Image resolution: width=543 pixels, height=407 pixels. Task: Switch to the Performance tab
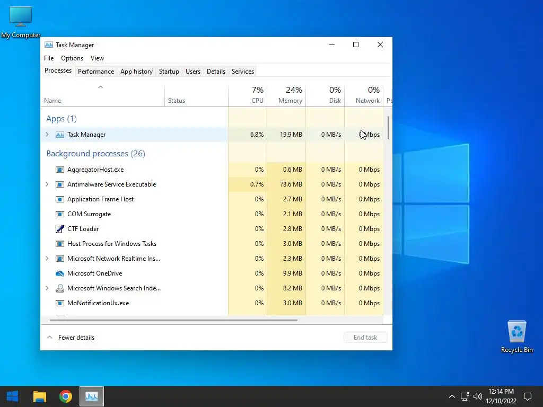point(96,72)
